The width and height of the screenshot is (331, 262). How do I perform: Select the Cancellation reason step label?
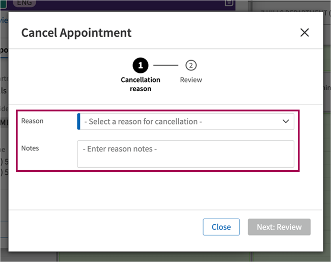(x=141, y=84)
